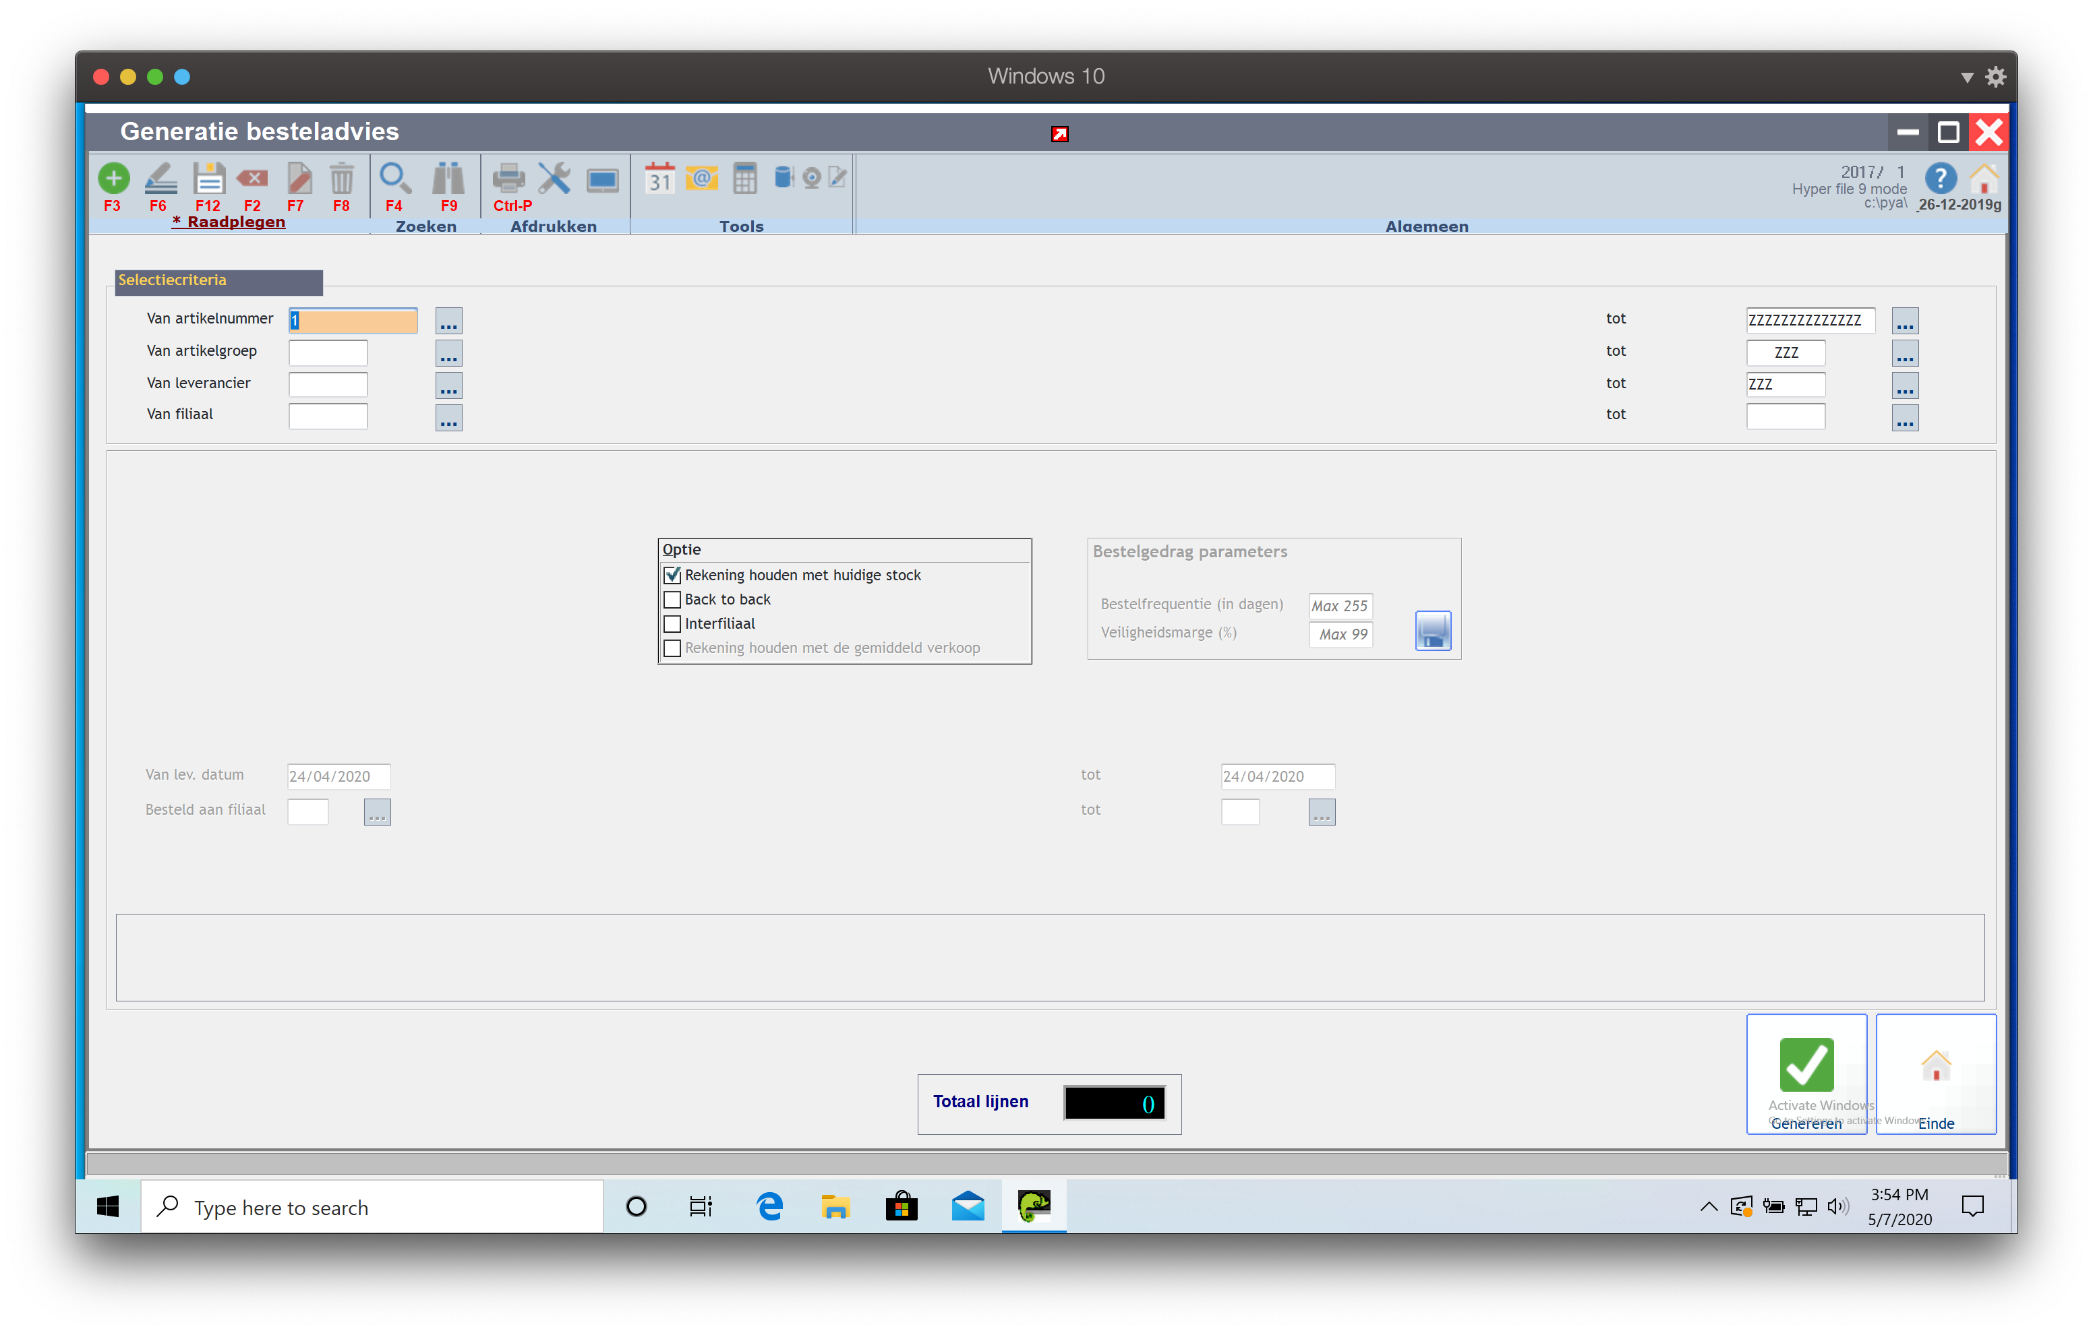Open File Explorer from the taskbar
Viewport: 2093px width, 1333px height.
pos(834,1206)
